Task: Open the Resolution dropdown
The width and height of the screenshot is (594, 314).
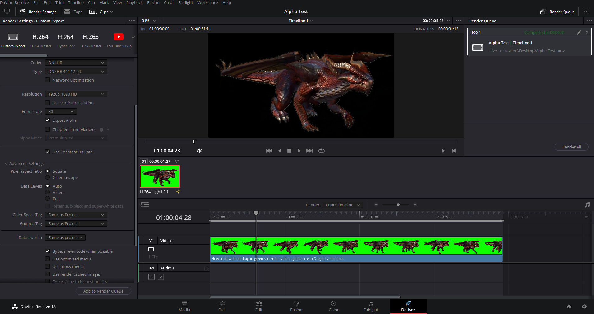Action: click(x=76, y=94)
